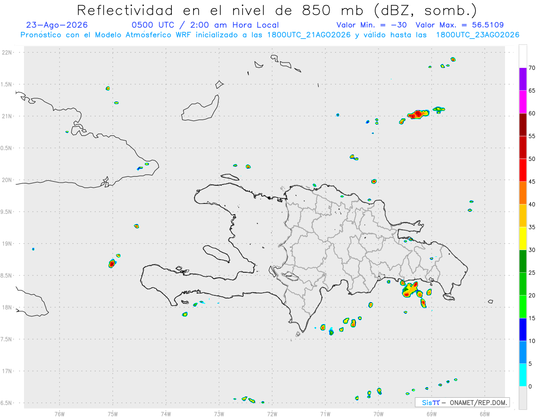Click the "30" colorbar label
Screen dimensions: 544x420
(531, 250)
